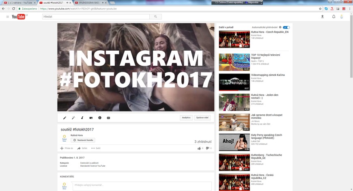Click the 'Cestování a události' category link
Viewport: 353px width, 191px height.
[x=89, y=163]
